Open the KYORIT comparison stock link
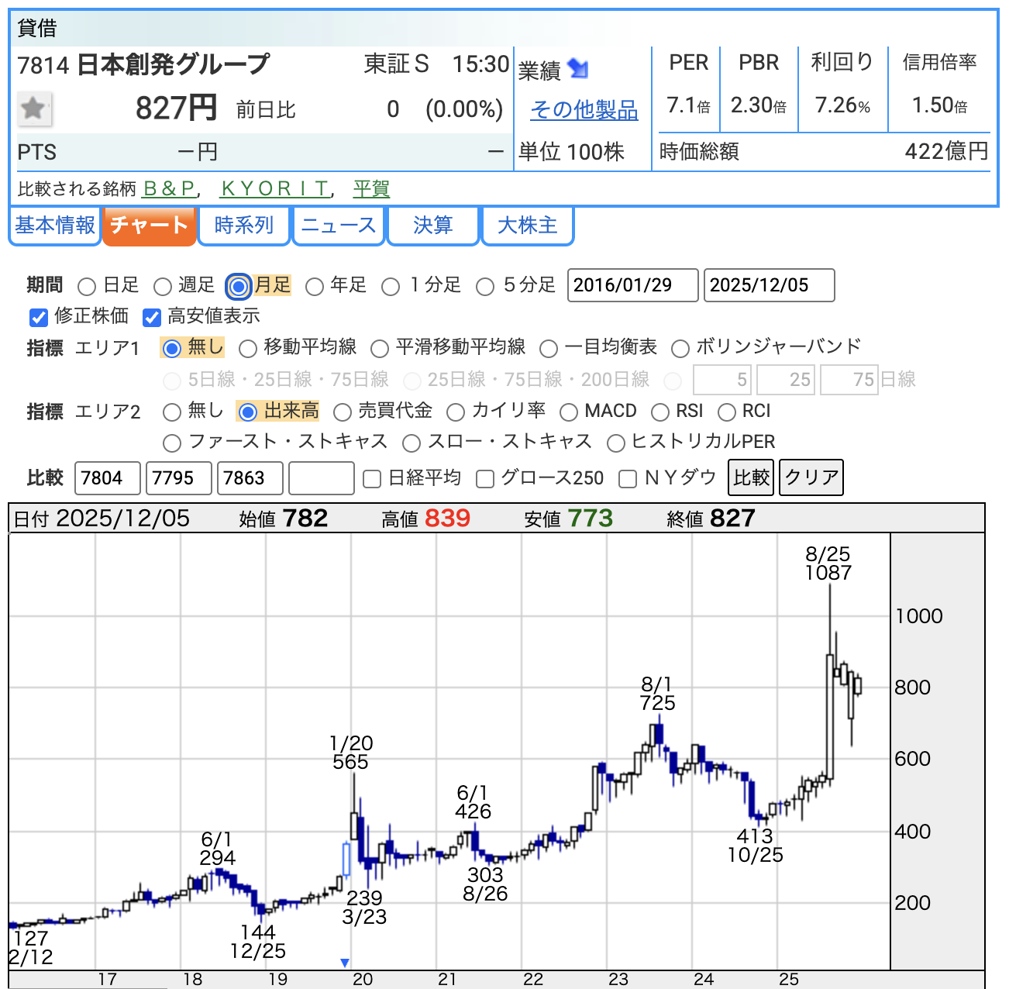Screen dimensions: 1009x989 [274, 188]
